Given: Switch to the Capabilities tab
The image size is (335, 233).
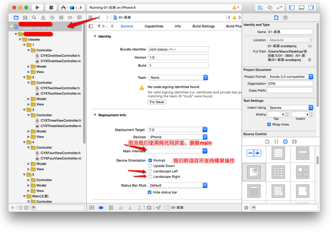Looking at the screenshot, I should tap(154, 26).
